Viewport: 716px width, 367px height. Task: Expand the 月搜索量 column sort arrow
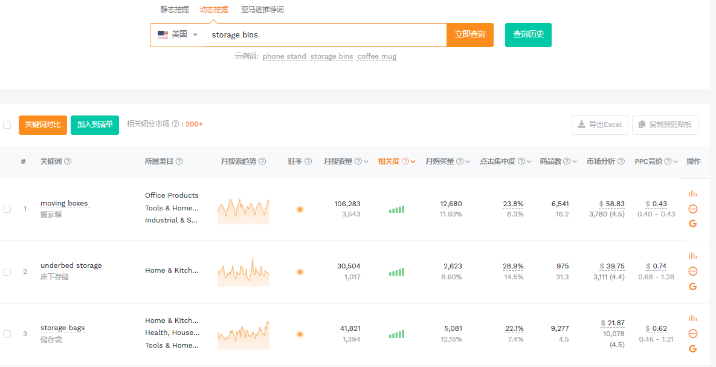click(x=366, y=162)
